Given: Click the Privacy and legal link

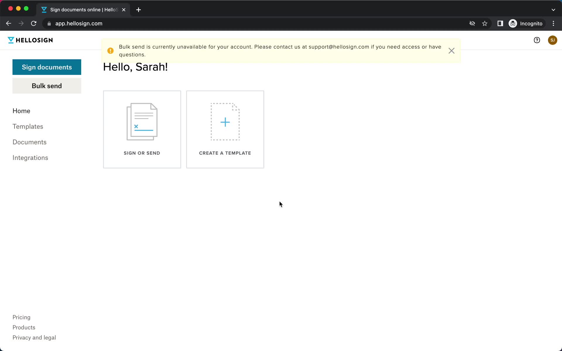Looking at the screenshot, I should pos(34,337).
